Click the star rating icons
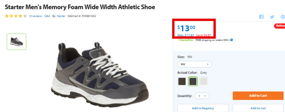285x112 pixels. click(16, 16)
